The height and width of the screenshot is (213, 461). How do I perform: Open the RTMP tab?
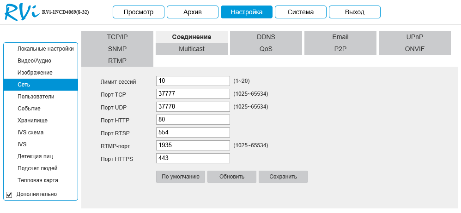click(x=117, y=61)
